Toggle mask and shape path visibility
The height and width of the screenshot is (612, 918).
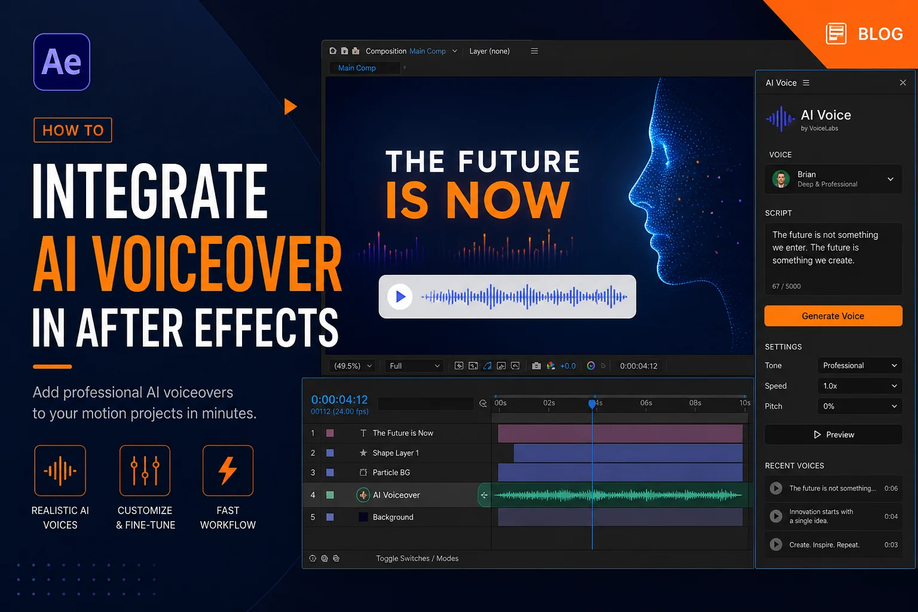click(487, 366)
